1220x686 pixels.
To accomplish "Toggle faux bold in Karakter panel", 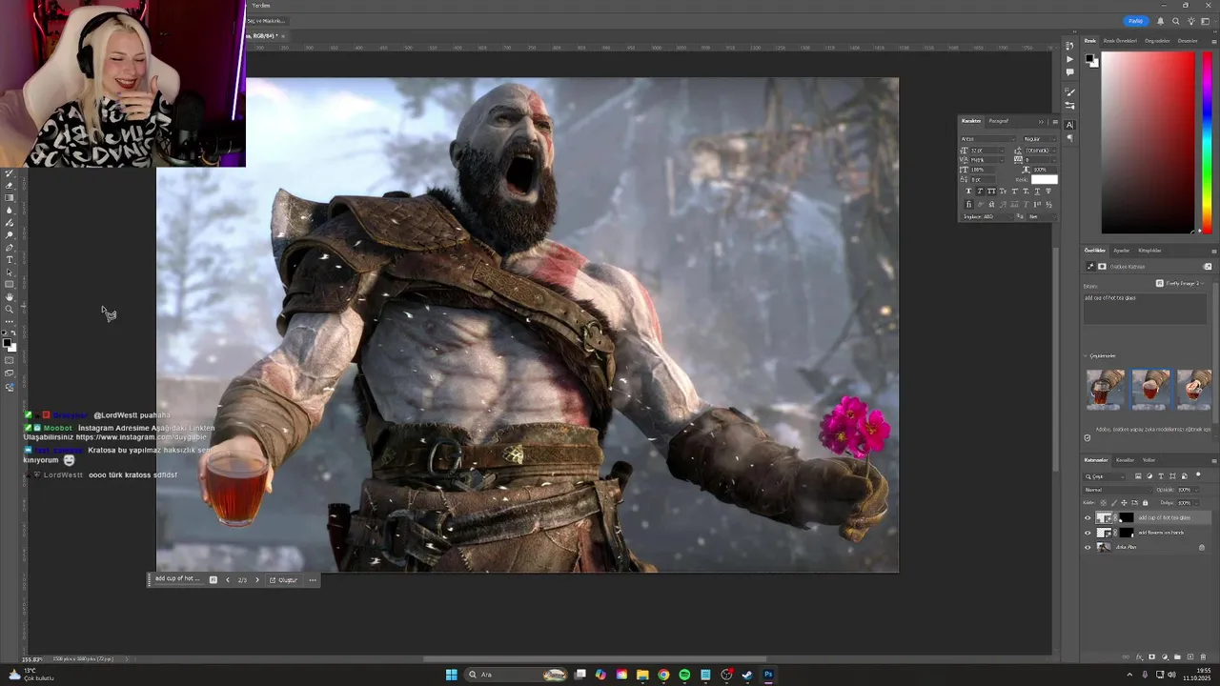I will click(x=968, y=191).
